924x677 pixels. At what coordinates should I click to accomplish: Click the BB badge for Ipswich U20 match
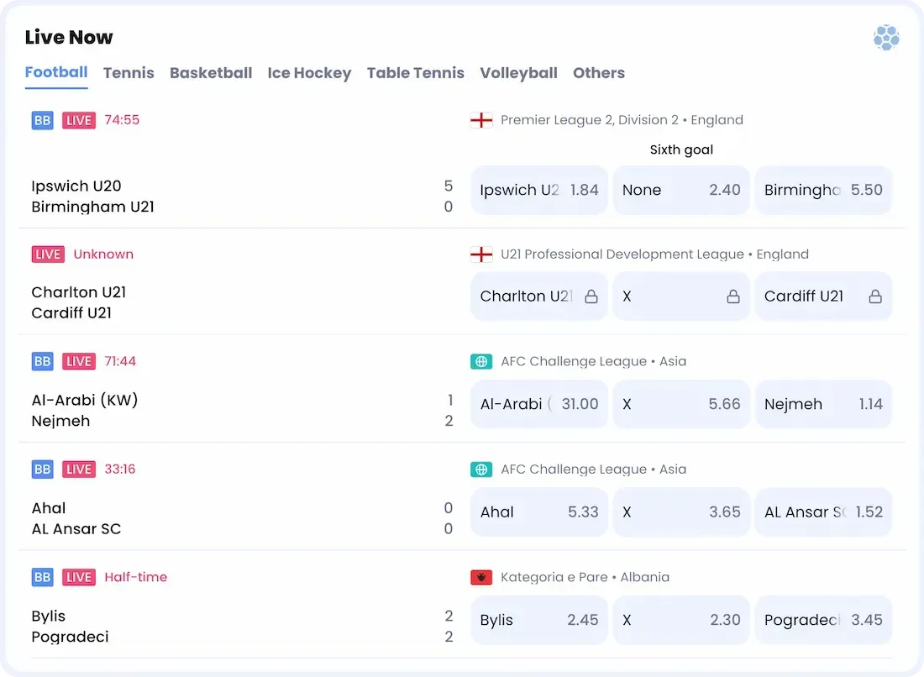point(43,120)
